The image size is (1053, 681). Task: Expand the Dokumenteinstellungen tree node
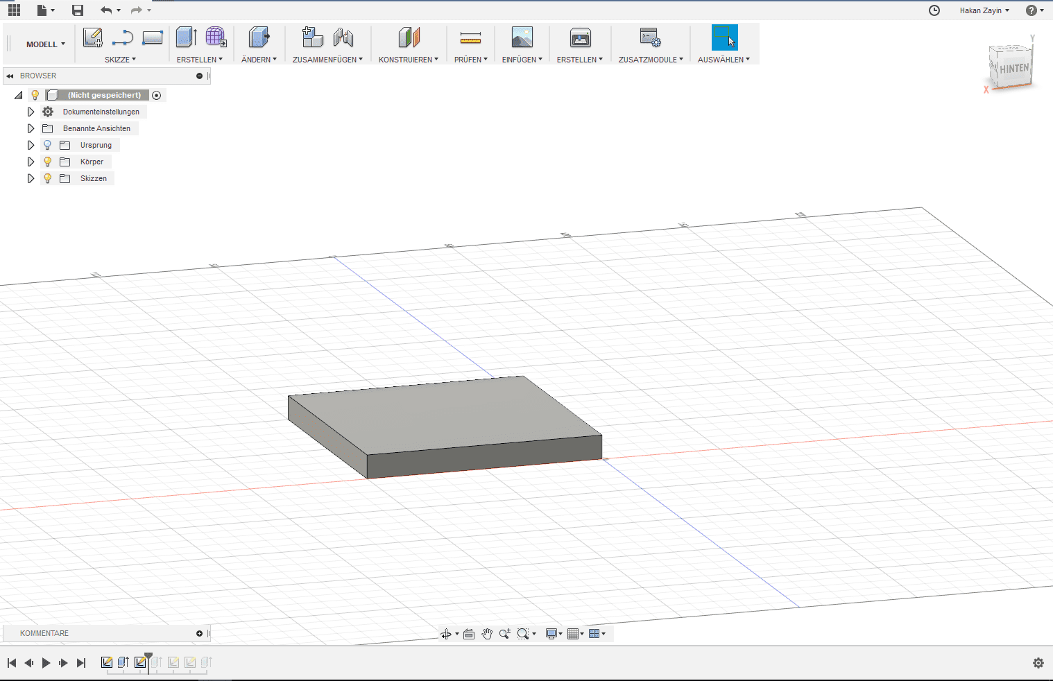pos(31,112)
